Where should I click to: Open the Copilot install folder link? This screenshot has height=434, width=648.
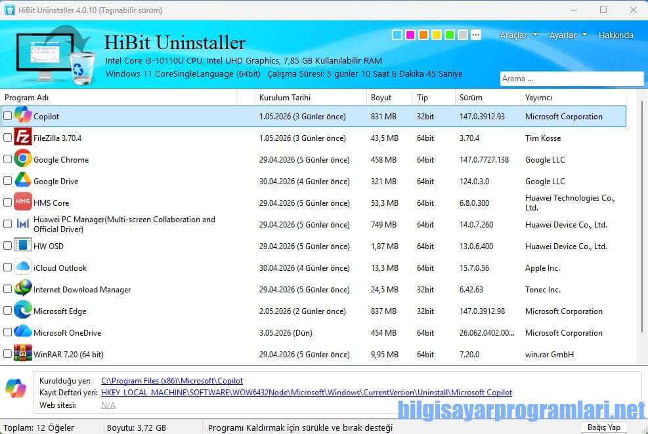172,381
